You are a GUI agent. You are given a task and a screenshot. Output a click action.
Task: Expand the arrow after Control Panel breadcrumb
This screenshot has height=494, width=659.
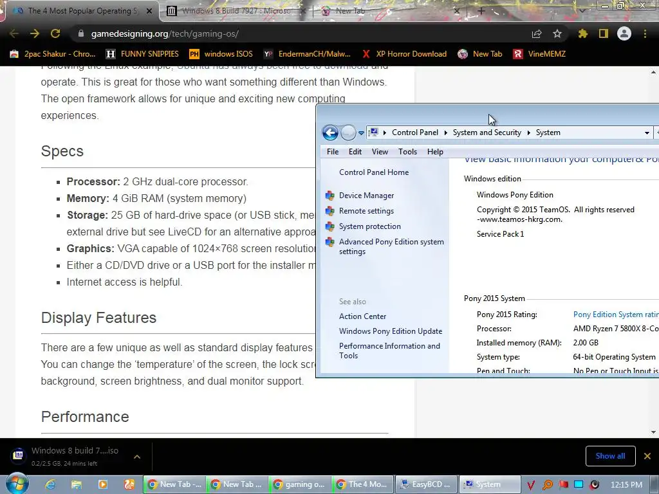445,133
